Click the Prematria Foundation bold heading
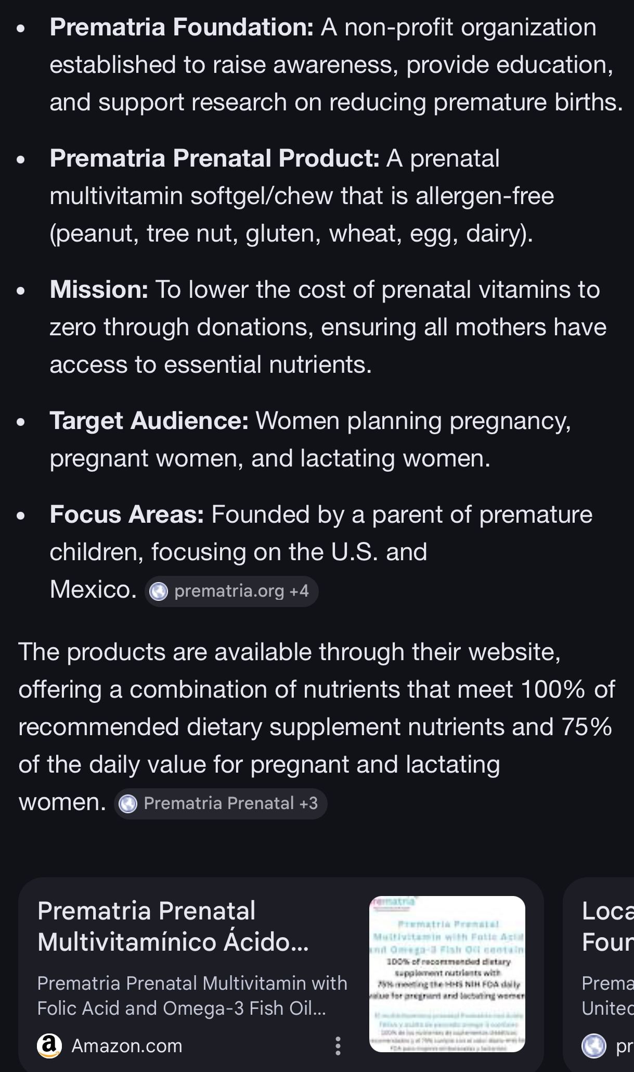634x1072 pixels. [x=181, y=28]
